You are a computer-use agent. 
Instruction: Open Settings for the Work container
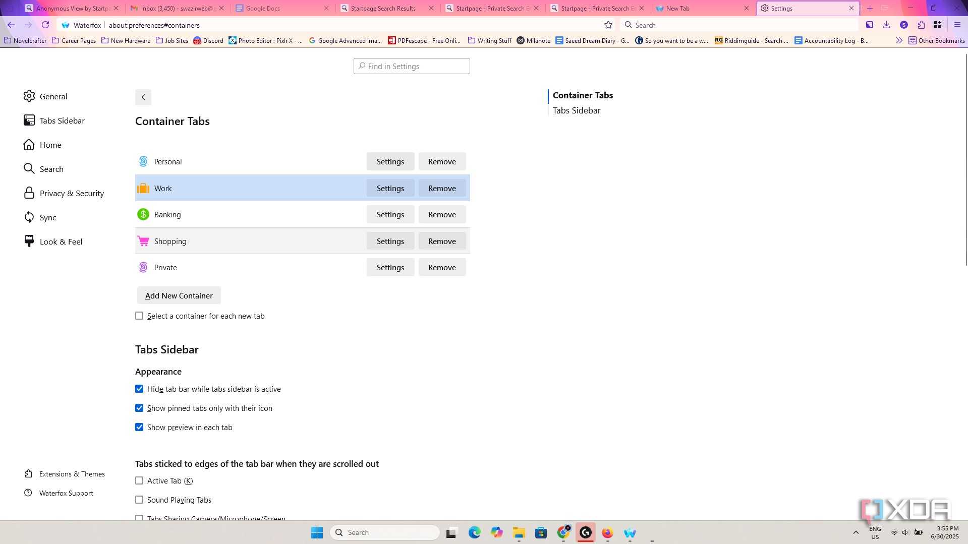(390, 188)
